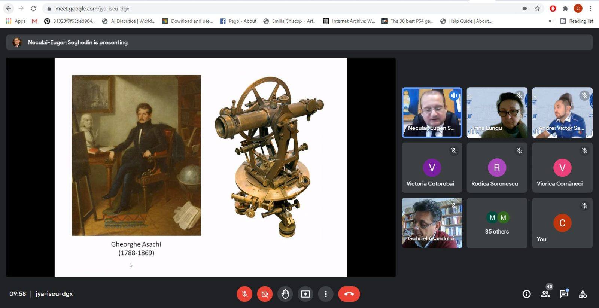Open chat with everyone icon

pos(564,294)
